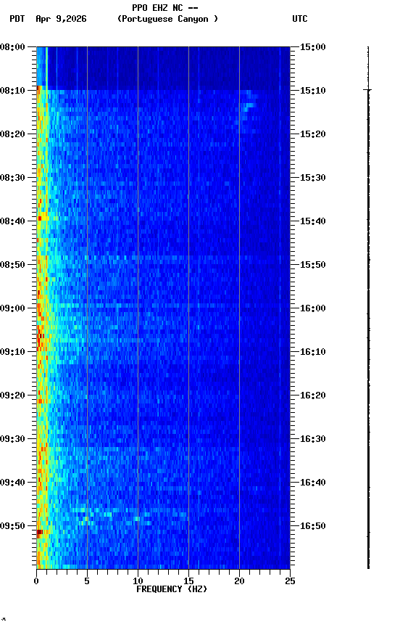Click the 08:40 PDT time label
The height and width of the screenshot is (627, 400).
click(x=12, y=221)
